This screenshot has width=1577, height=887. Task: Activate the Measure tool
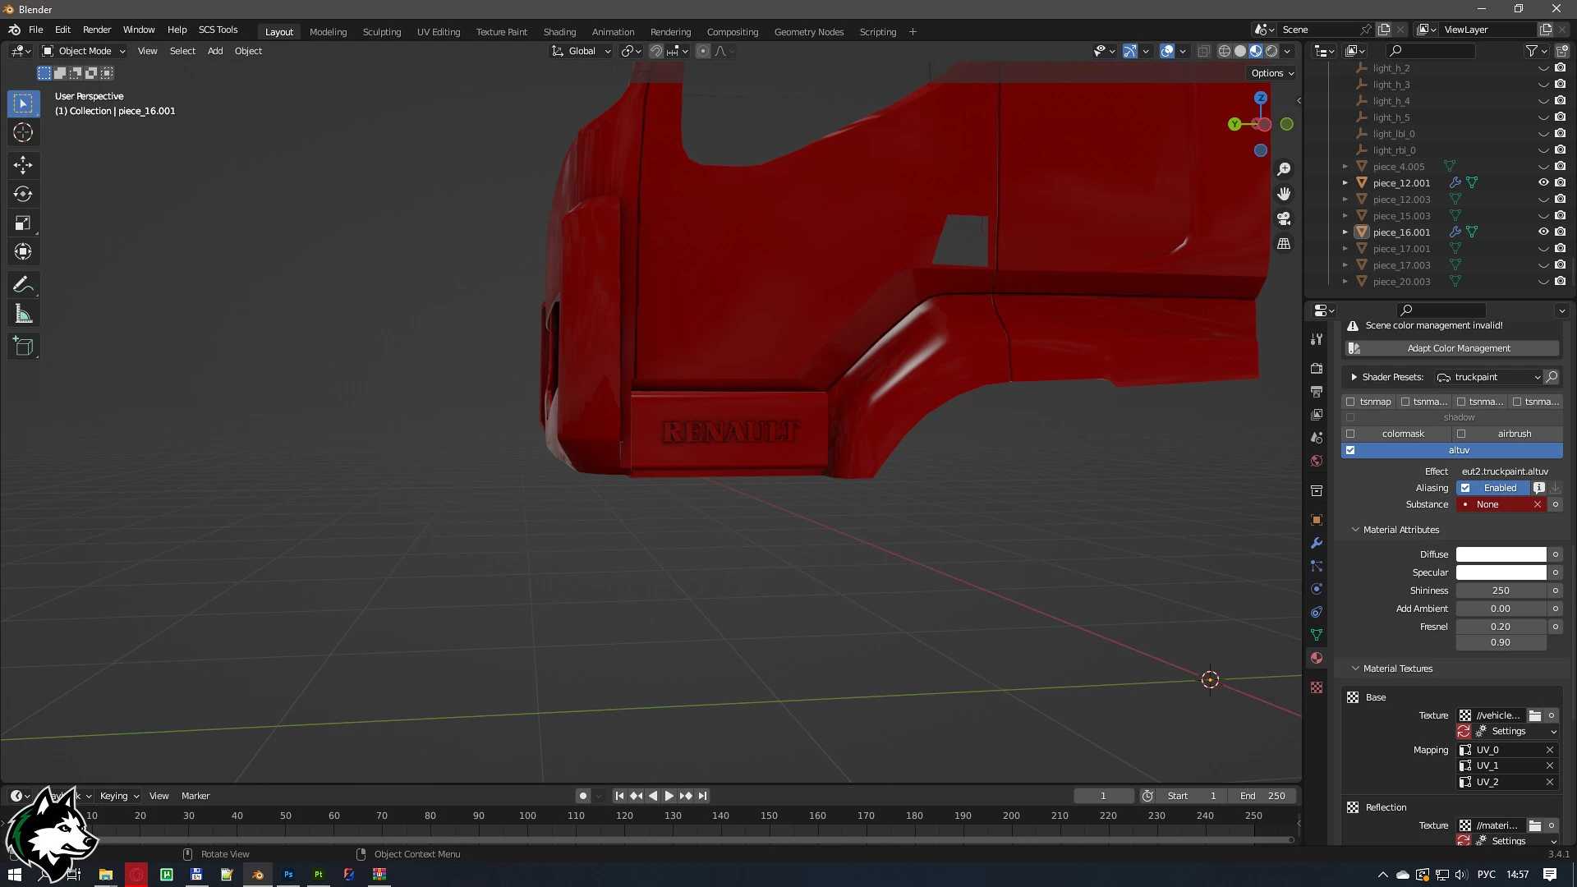[23, 315]
